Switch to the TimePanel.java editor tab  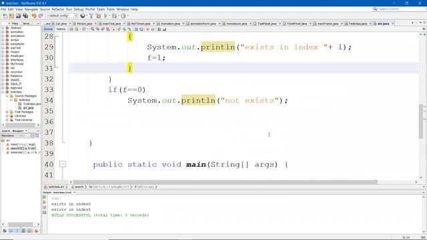(296, 24)
